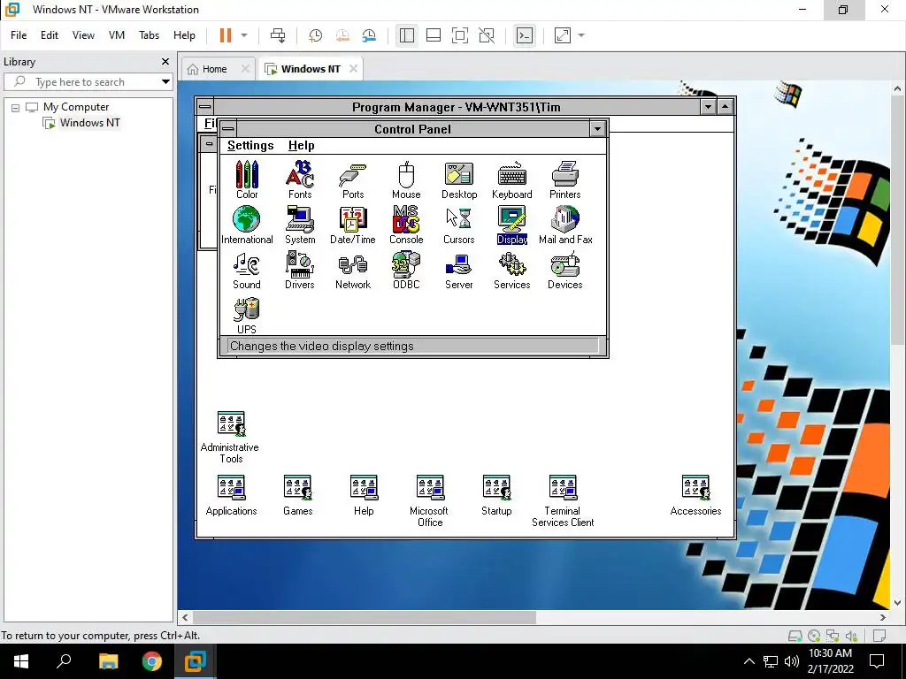The image size is (906, 679).
Task: Click the UPS battery icon
Action: (247, 316)
